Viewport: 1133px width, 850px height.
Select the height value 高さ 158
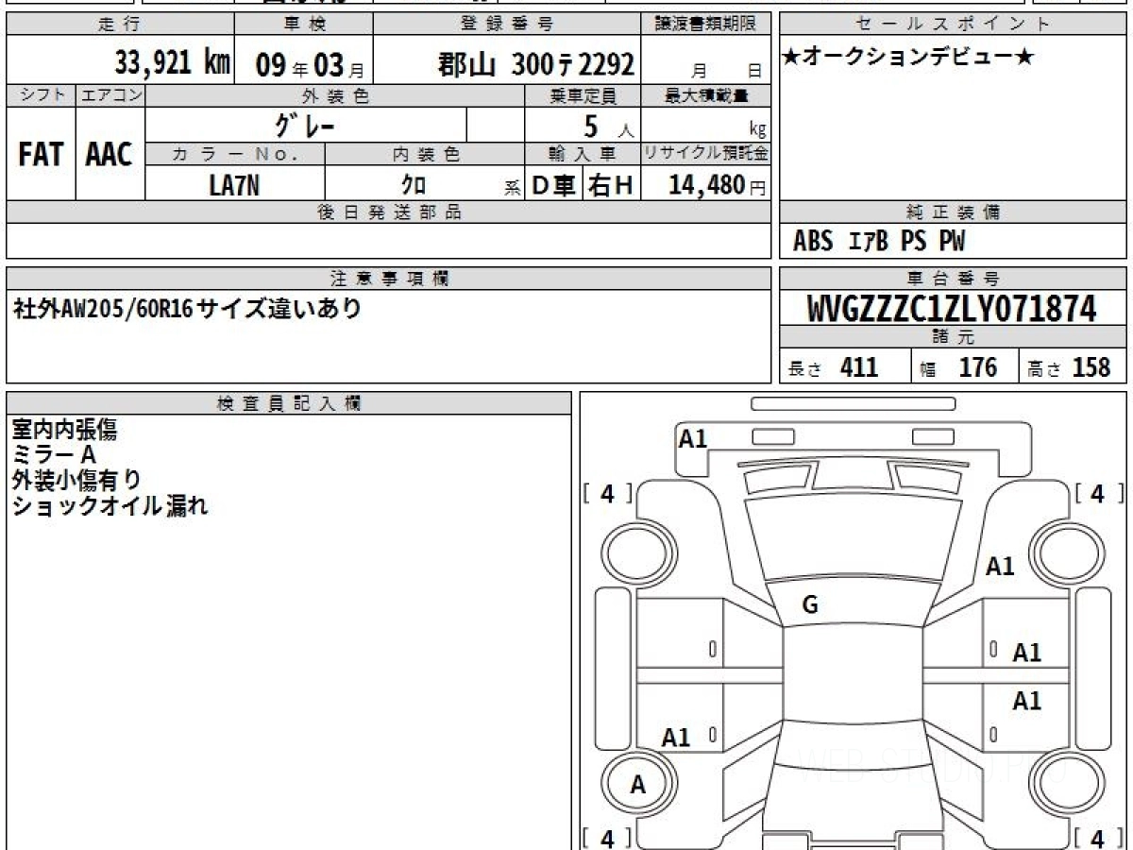tap(1070, 367)
